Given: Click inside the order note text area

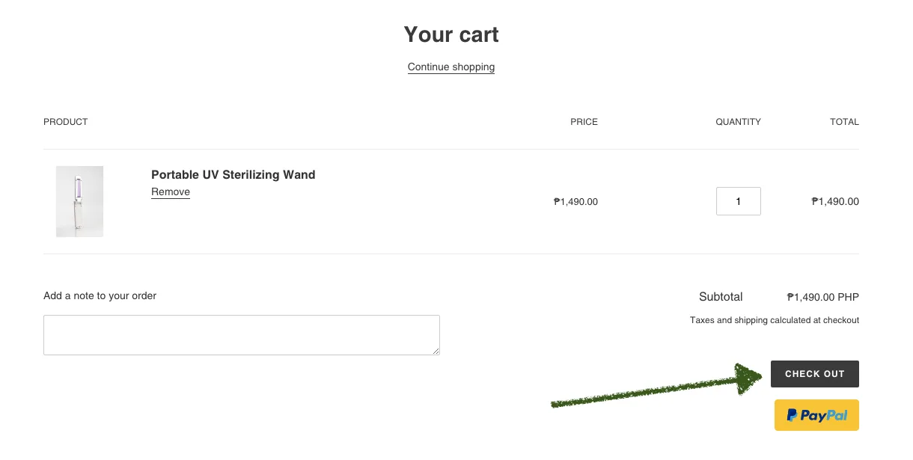Looking at the screenshot, I should click(242, 335).
